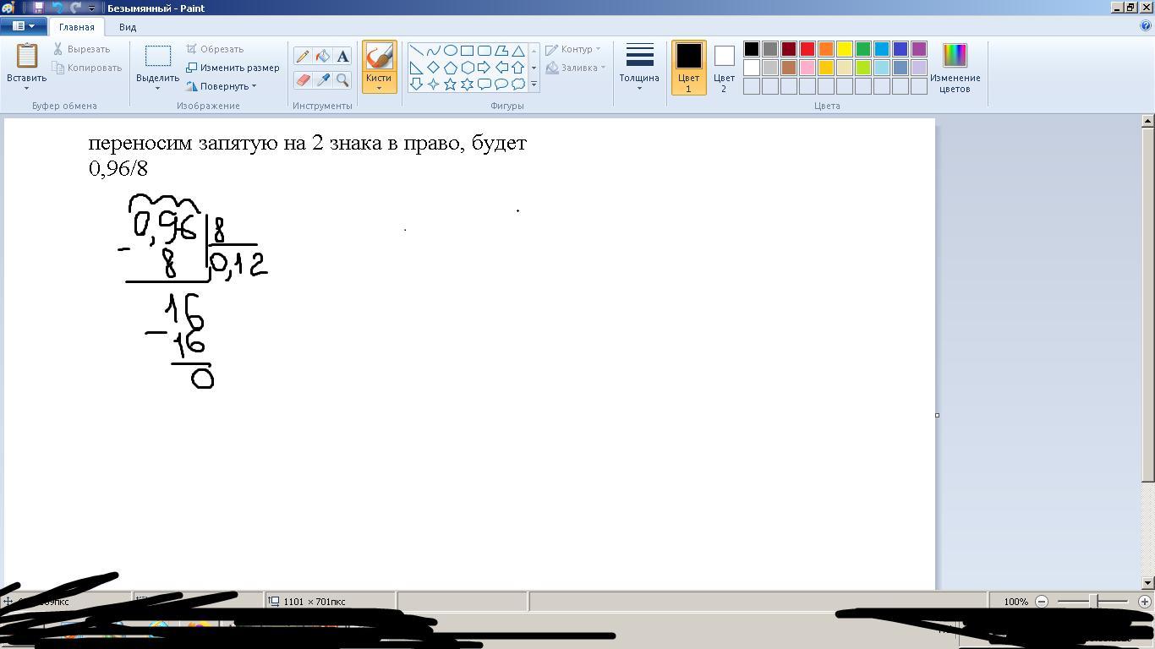This screenshot has width=1155, height=649.
Task: Select the Pencil tool
Action: [x=303, y=57]
